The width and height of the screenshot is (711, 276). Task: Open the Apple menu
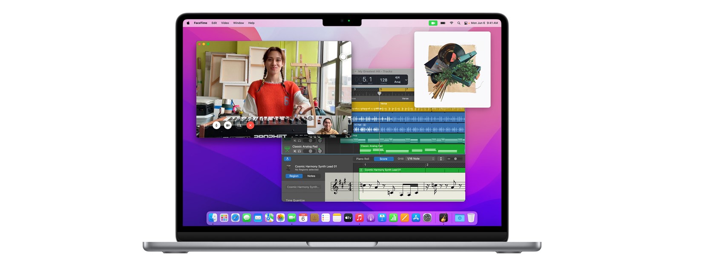click(x=188, y=23)
